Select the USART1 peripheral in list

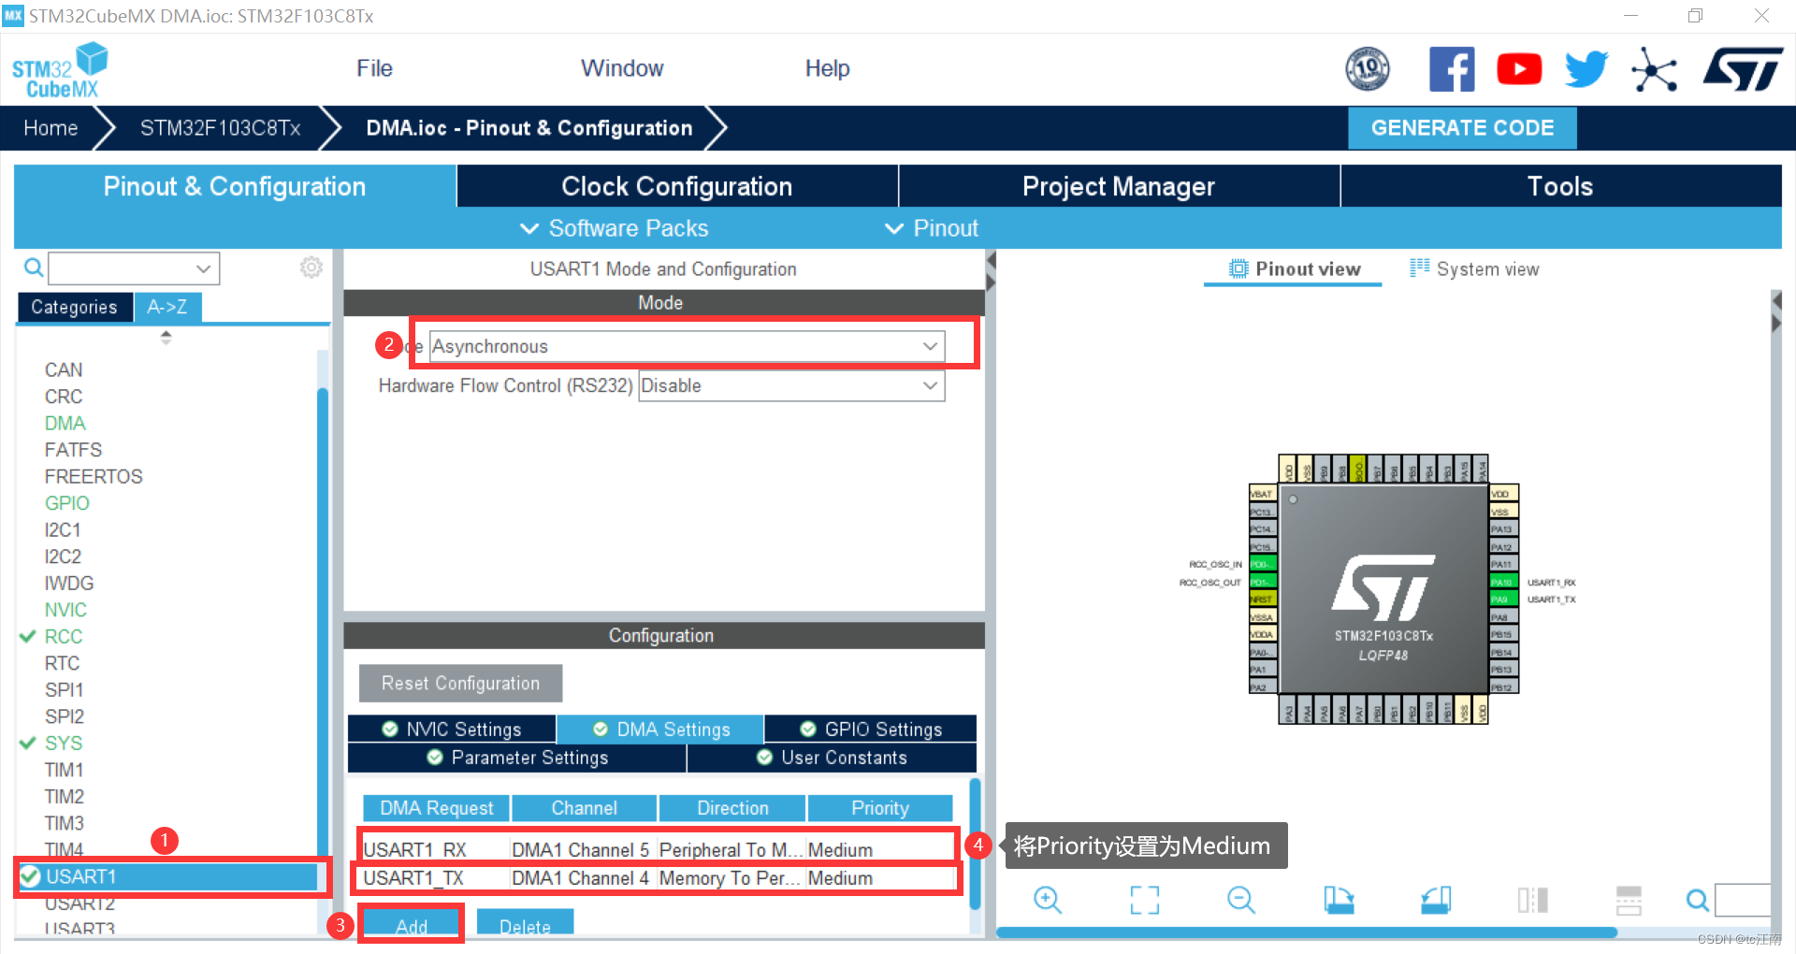pos(169,876)
